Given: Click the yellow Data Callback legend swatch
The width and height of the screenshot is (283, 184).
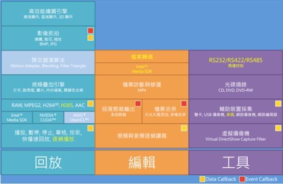Looking at the screenshot, I should 202,179.
